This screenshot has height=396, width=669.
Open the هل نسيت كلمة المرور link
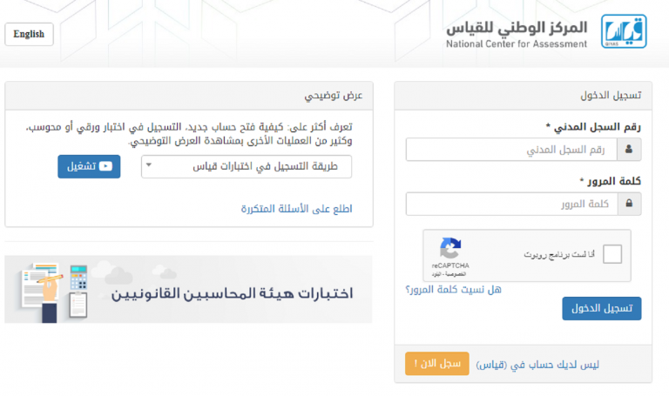[453, 290]
